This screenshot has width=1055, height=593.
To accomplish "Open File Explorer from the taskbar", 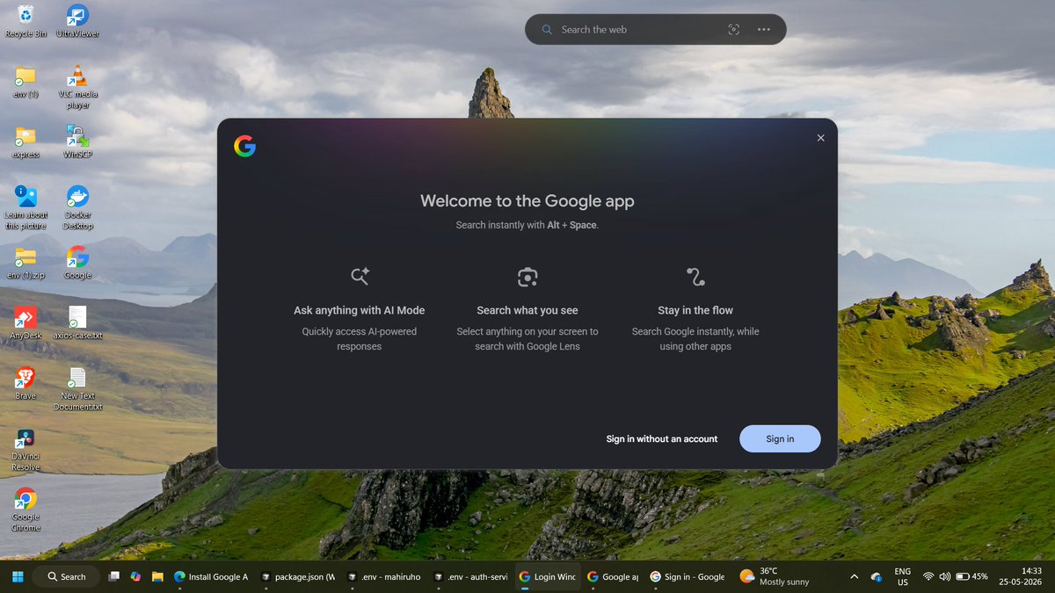I will point(157,576).
